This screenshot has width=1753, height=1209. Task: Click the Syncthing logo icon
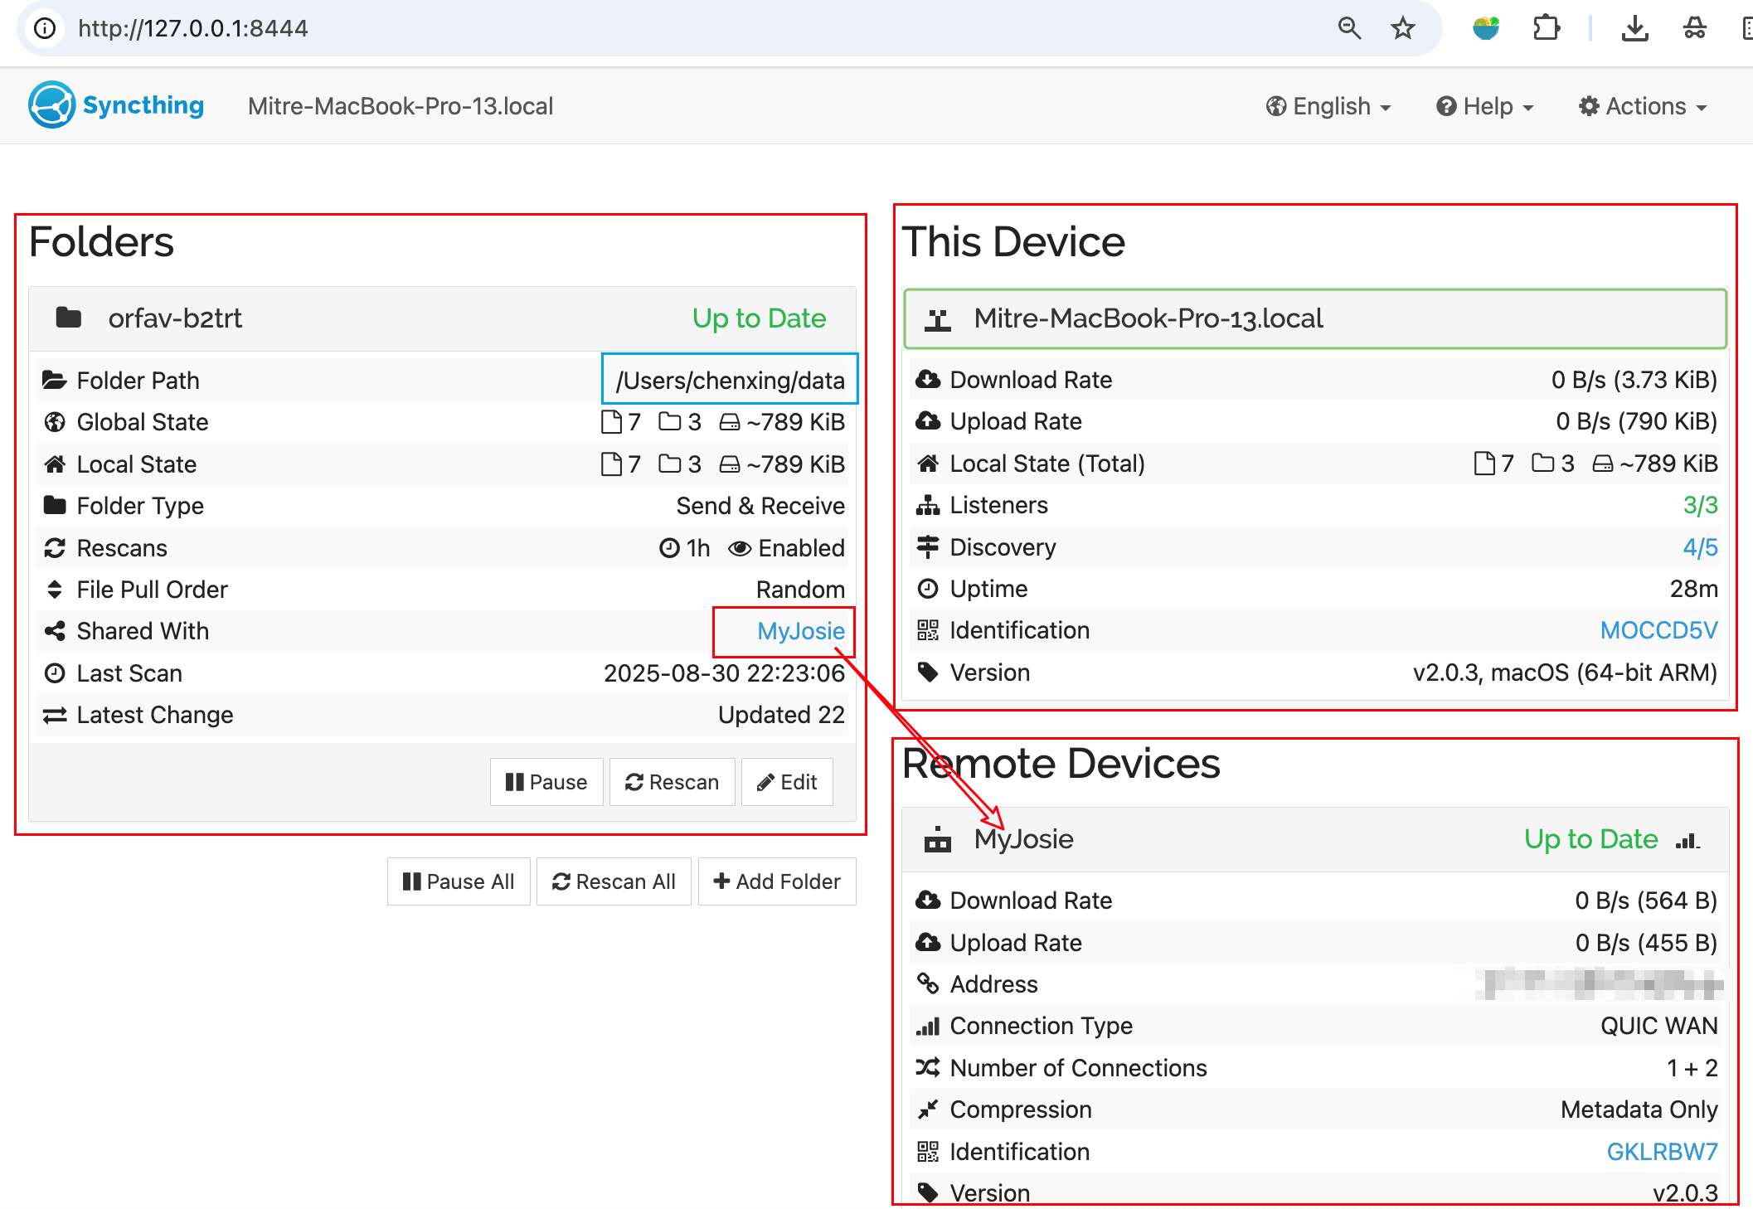(x=51, y=105)
